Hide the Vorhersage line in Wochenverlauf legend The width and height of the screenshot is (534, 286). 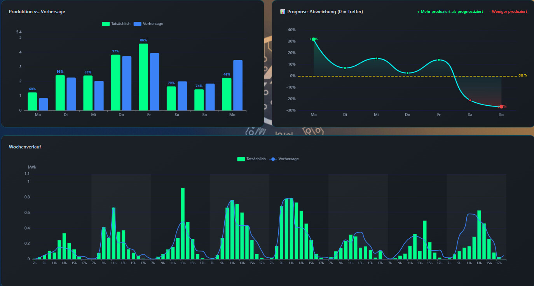[284, 159]
